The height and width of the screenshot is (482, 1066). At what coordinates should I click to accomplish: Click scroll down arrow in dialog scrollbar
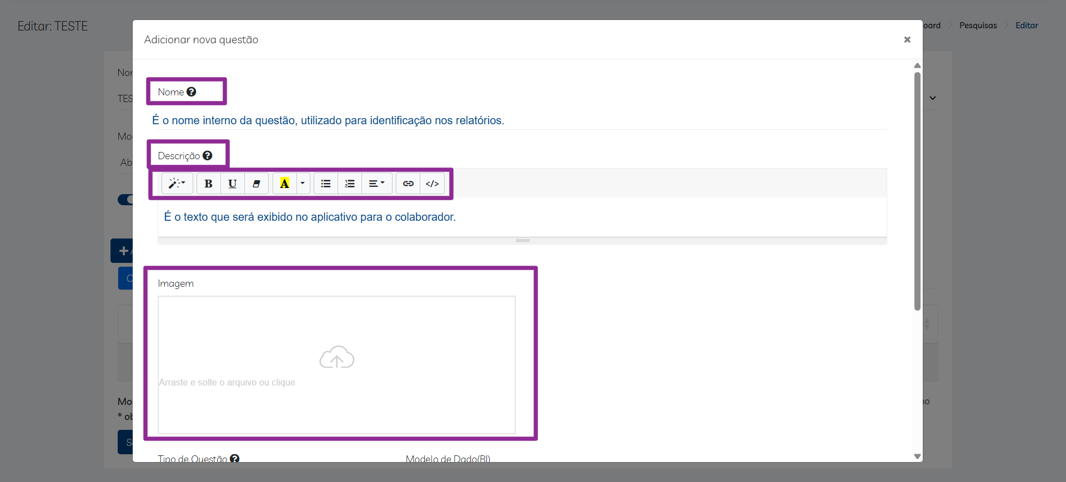pyautogui.click(x=917, y=456)
